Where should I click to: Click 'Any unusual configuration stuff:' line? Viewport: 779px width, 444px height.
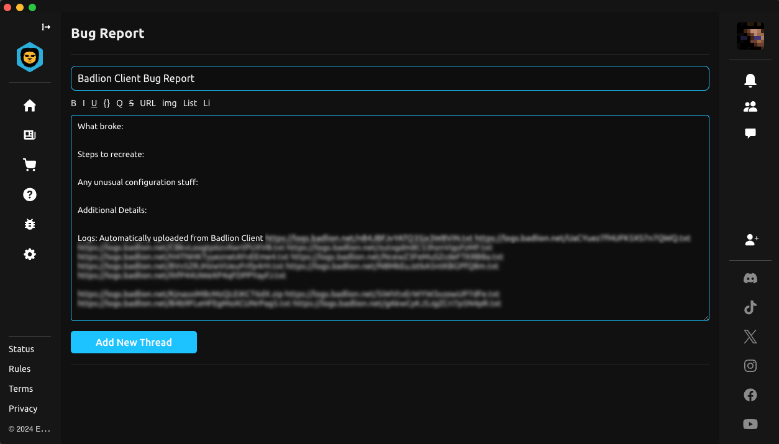(x=138, y=182)
